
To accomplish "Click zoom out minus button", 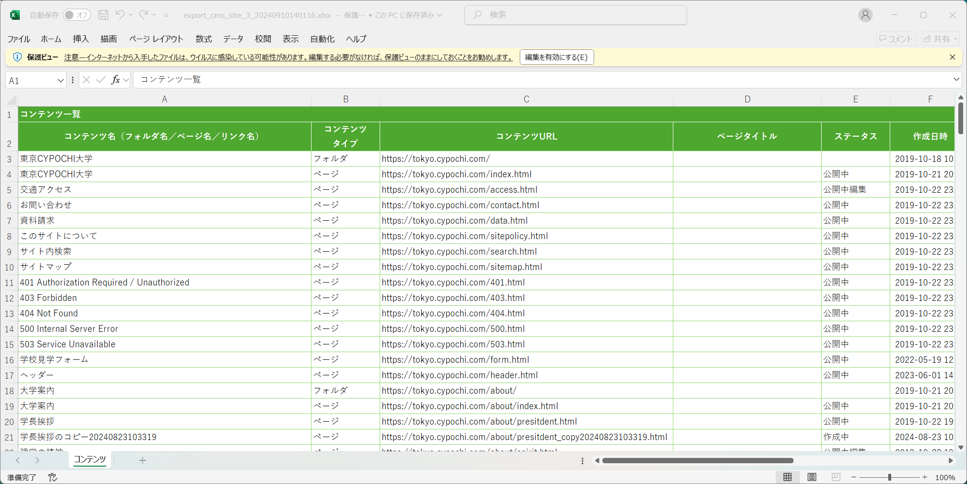I will coord(854,477).
